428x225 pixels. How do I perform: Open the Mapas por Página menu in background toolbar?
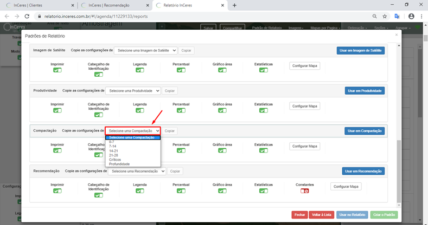(325, 28)
